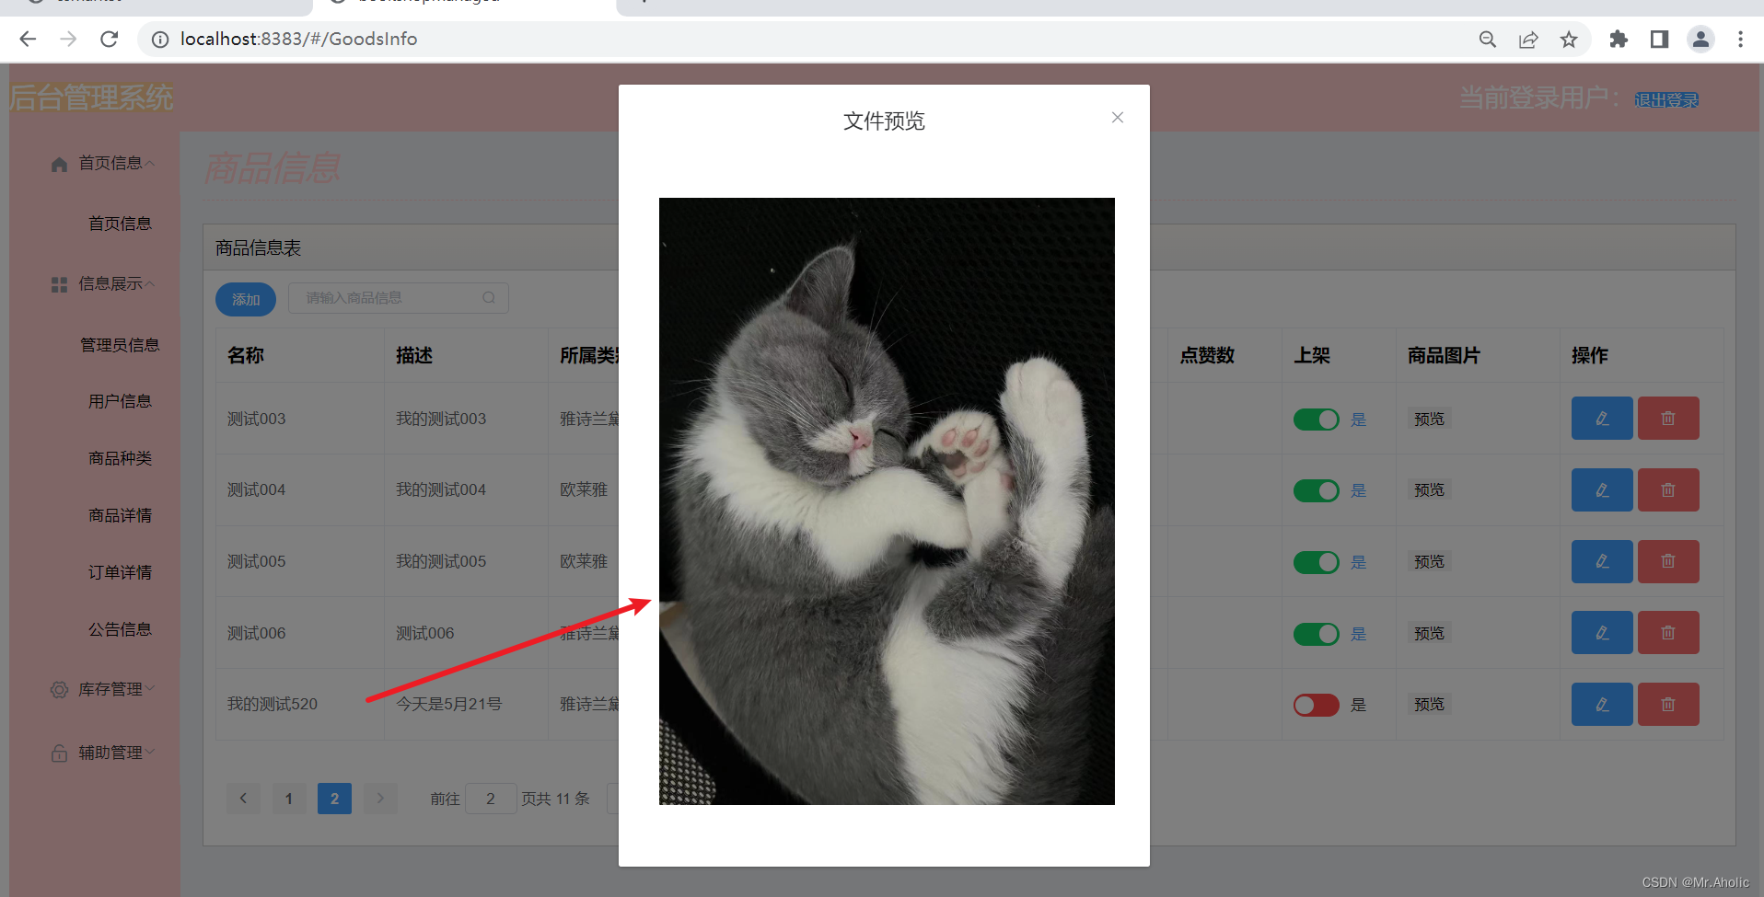Screen dimensions: 1764x897
Task: Click delete trash icon on 测试004 row
Action: click(1668, 489)
